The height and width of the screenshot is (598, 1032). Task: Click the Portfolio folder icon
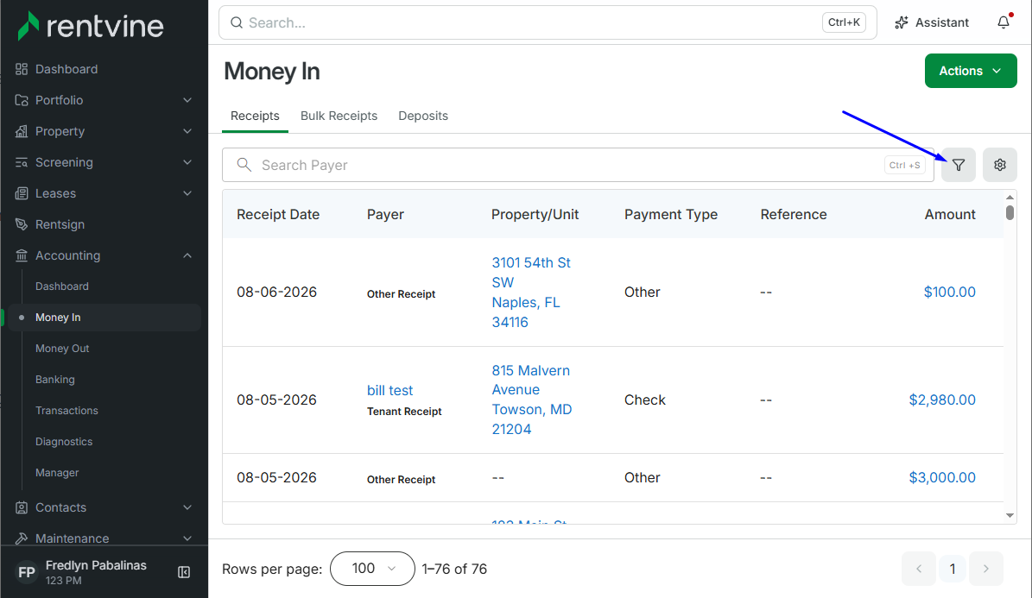pyautogui.click(x=22, y=100)
